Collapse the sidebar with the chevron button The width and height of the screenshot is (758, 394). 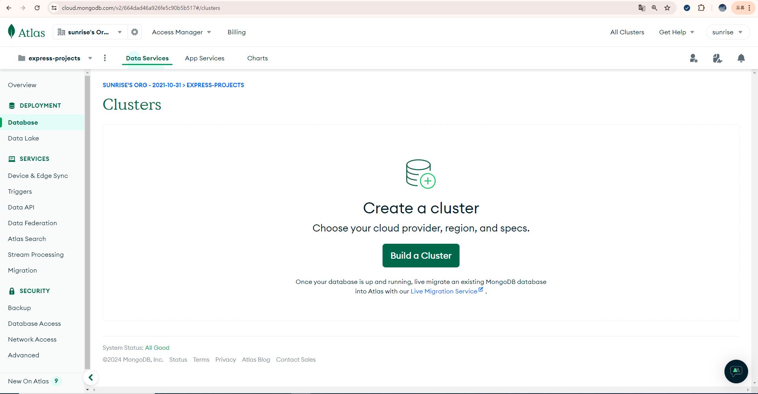(90, 377)
